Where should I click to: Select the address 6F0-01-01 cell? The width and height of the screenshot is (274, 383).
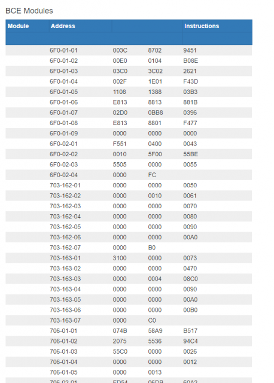coord(63,50)
